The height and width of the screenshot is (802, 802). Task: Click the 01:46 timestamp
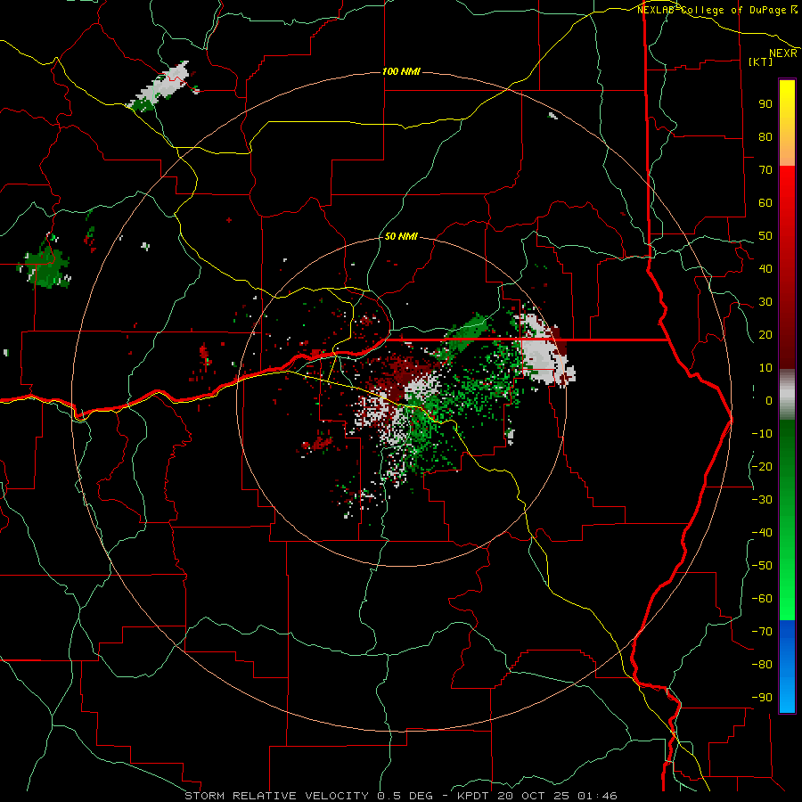tap(597, 796)
